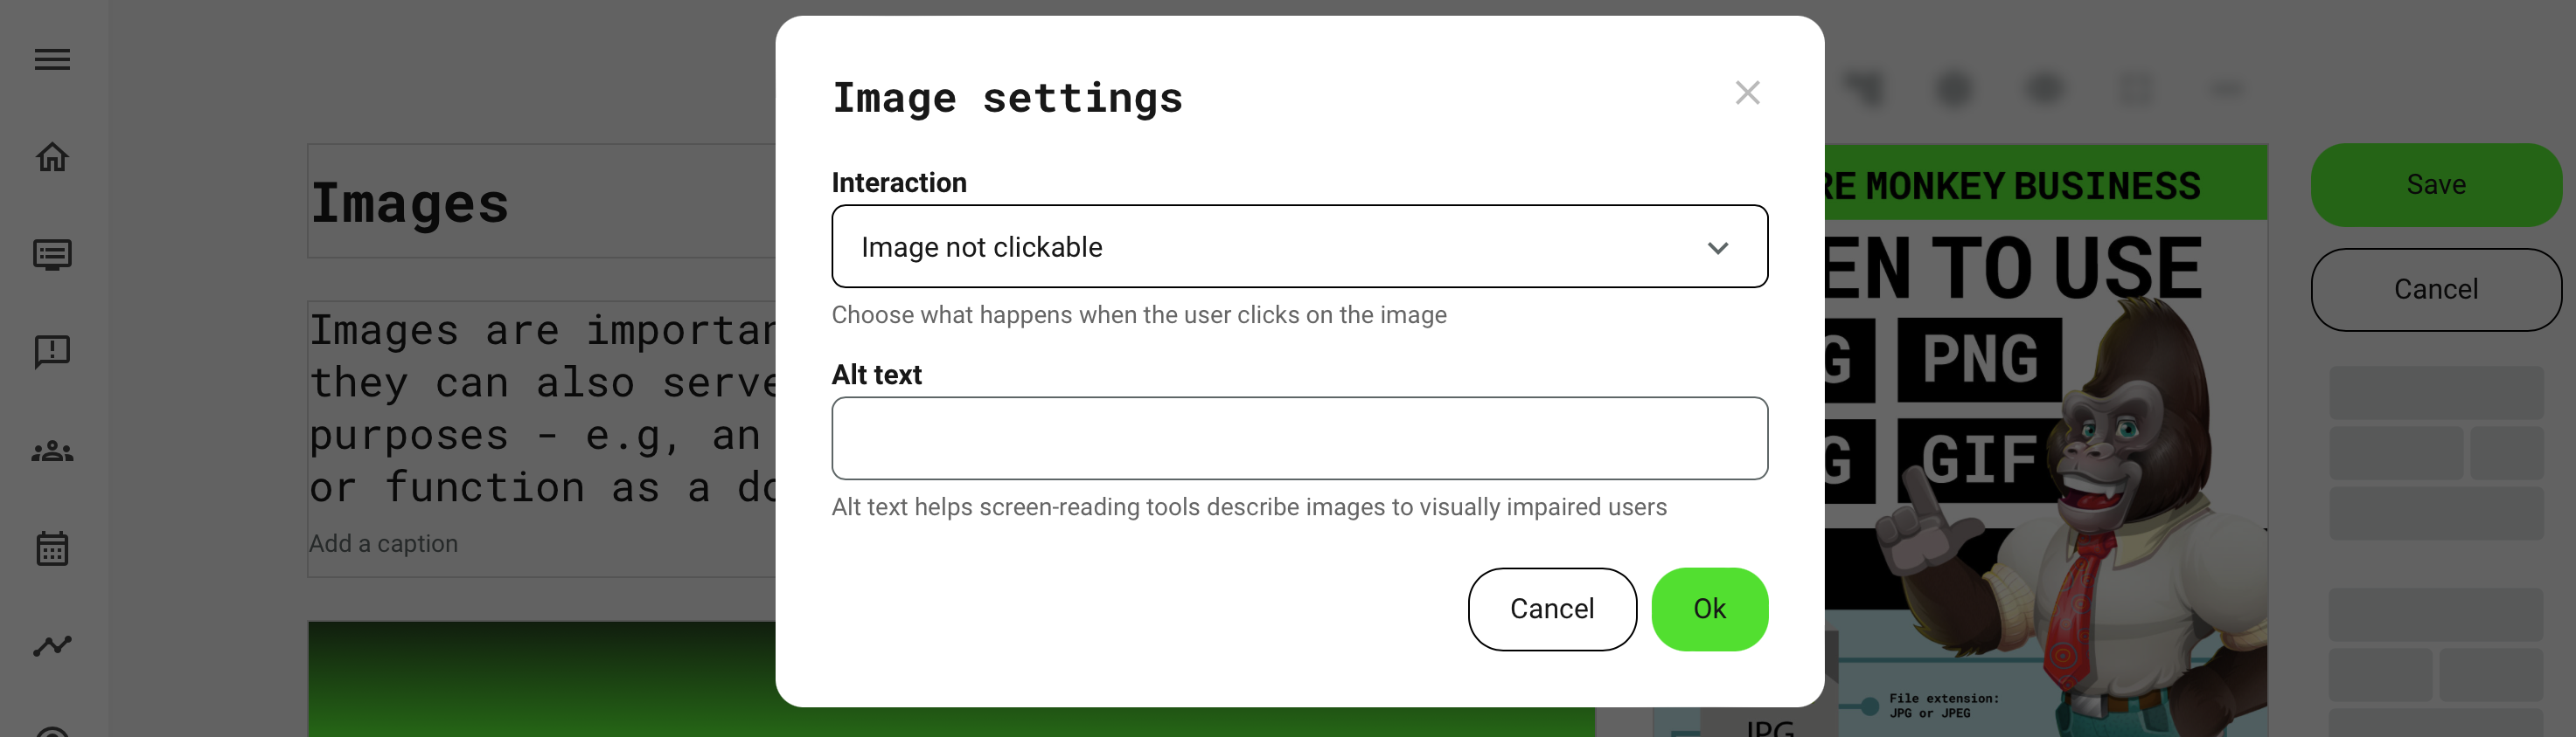
Task: Click the green Save button
Action: click(x=2435, y=185)
